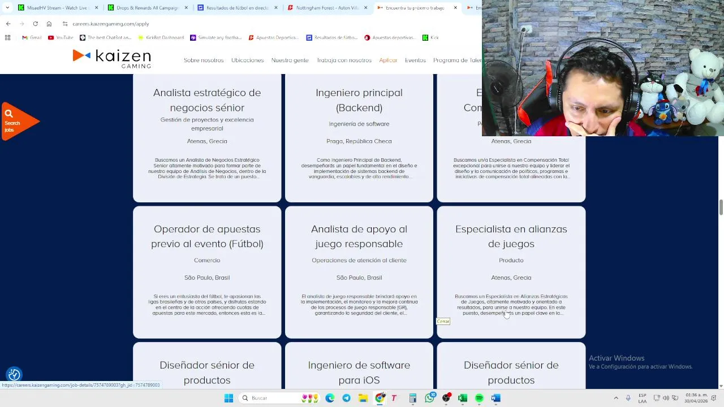Open the tab search dropdown arrow

coord(7,8)
